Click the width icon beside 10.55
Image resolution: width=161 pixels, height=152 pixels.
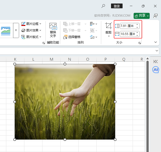point(117,34)
